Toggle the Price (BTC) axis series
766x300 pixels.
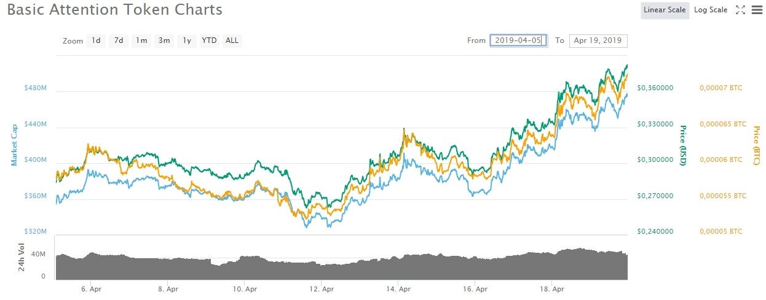[x=756, y=145]
